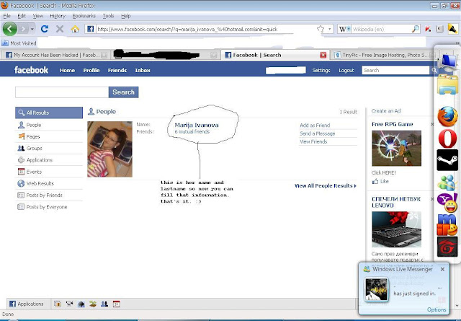Open the Lenovo netbook ad image

click(396, 229)
